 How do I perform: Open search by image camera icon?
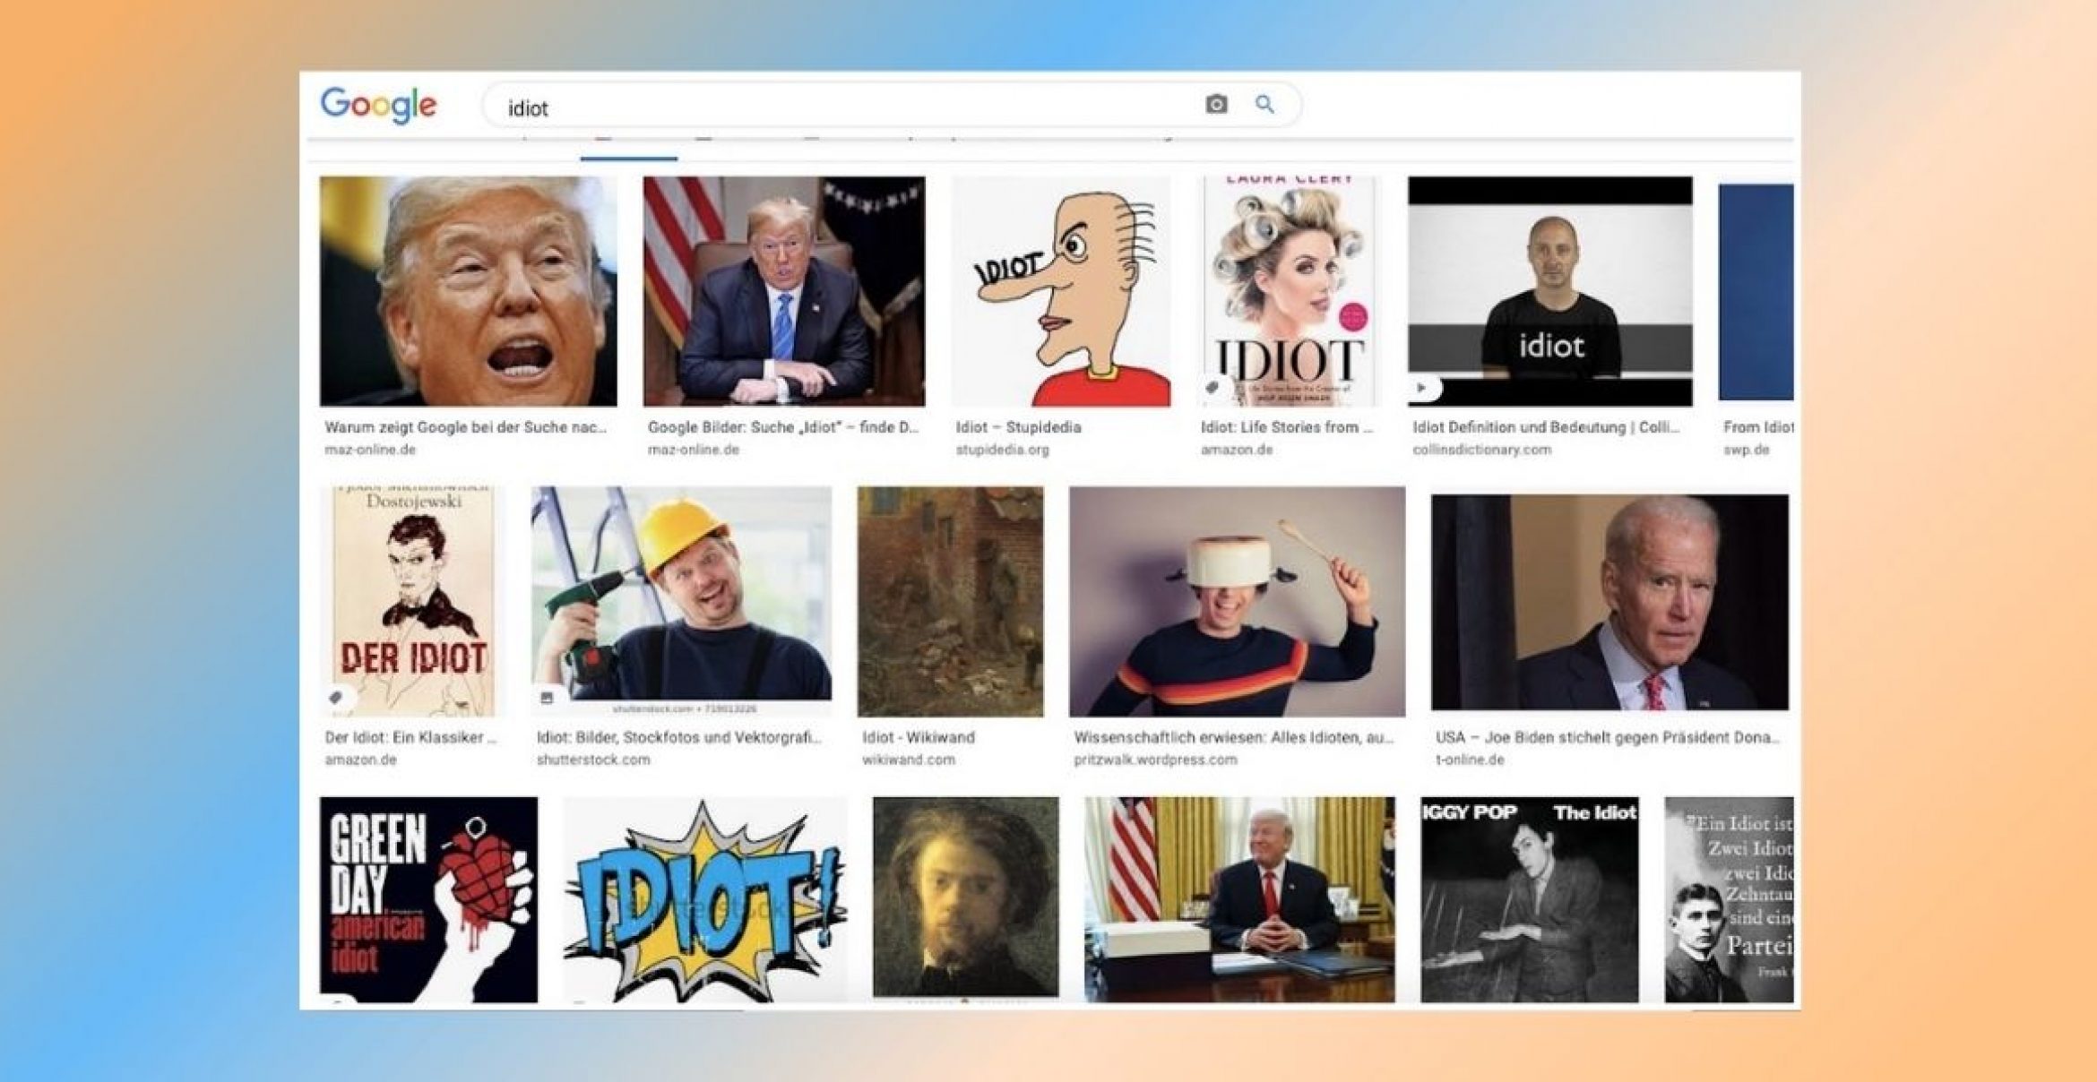tap(1215, 105)
